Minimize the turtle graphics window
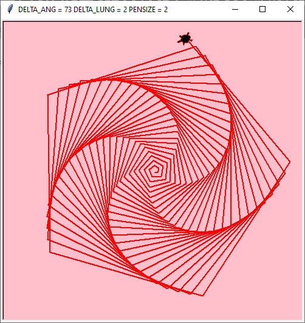 [x=235, y=9]
